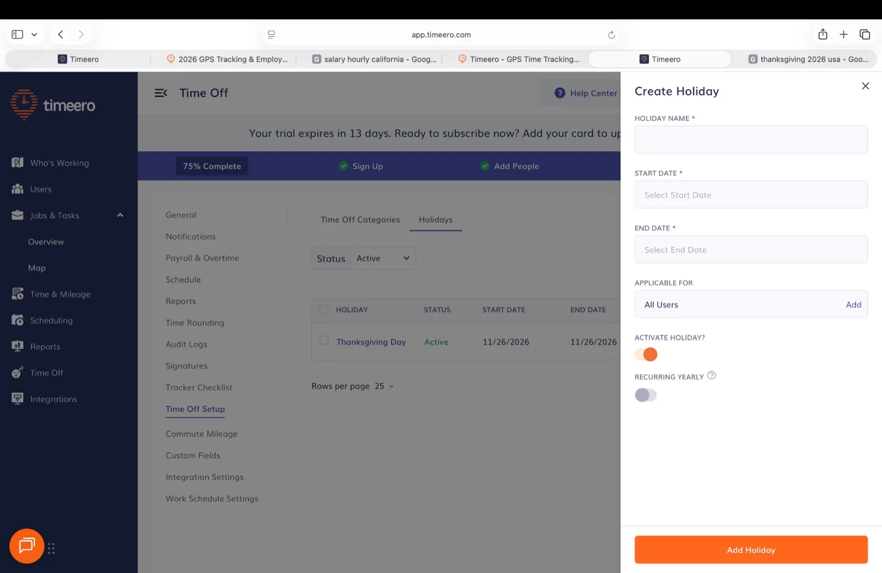Screen dimensions: 882x573
Task: Focus the Holiday Name input field
Action: (751, 140)
